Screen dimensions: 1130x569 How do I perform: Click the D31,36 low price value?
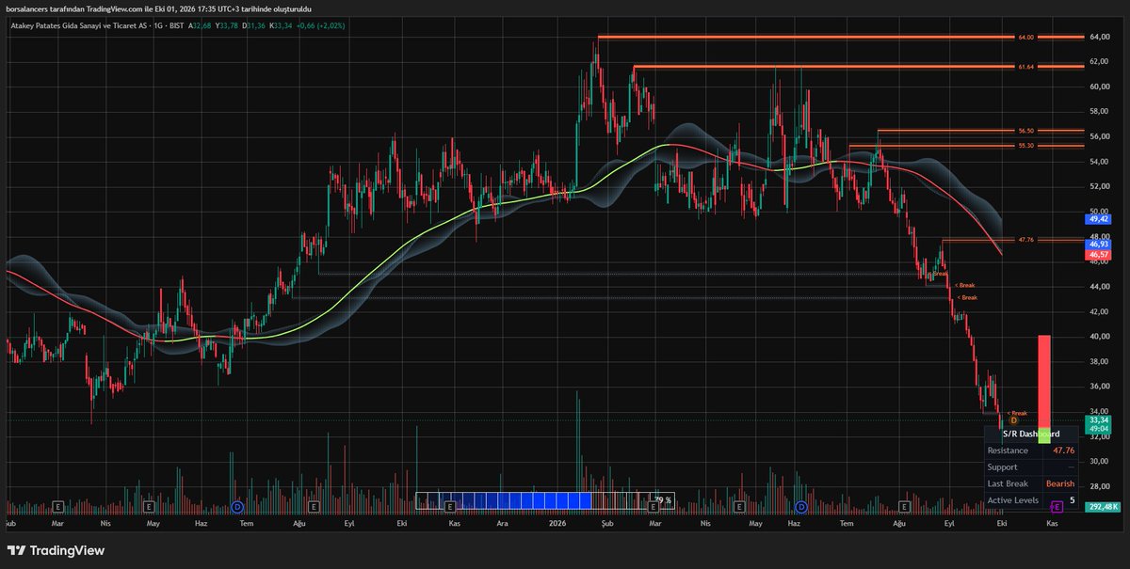point(253,25)
